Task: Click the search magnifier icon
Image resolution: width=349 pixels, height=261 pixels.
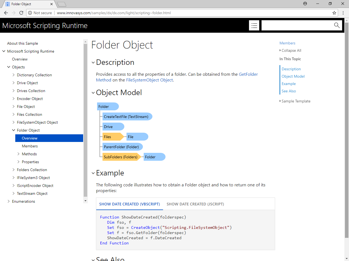Action: tap(337, 25)
